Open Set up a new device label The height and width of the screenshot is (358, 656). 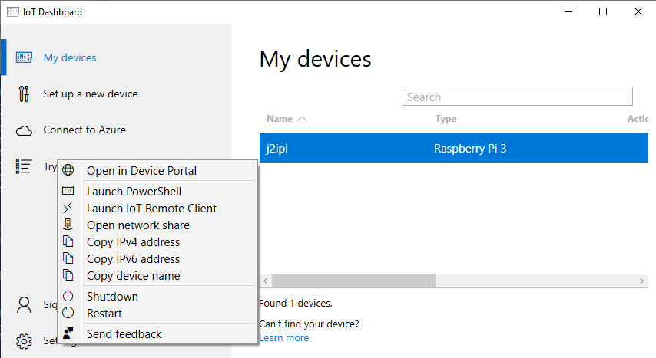91,94
